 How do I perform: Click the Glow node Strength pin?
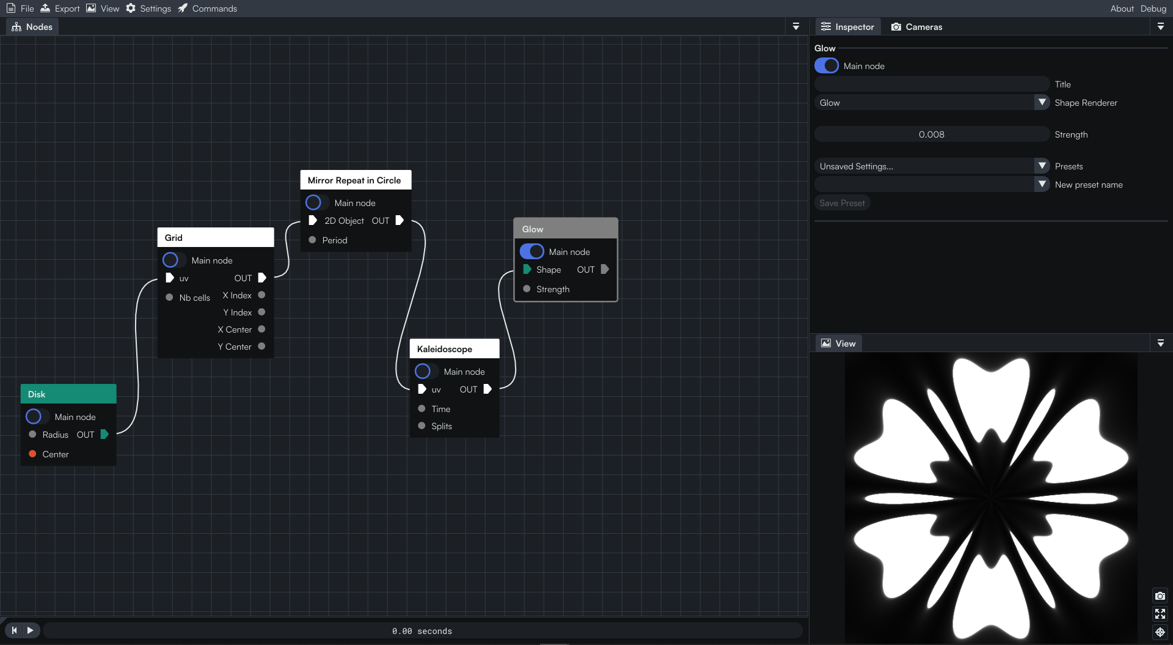[x=527, y=289]
